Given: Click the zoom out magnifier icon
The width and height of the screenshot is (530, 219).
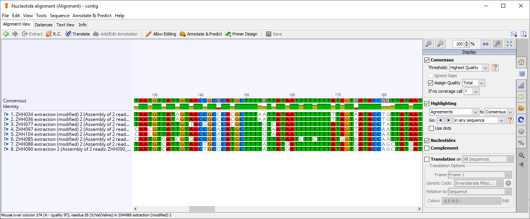Looking at the screenshot, I should pos(440,44).
